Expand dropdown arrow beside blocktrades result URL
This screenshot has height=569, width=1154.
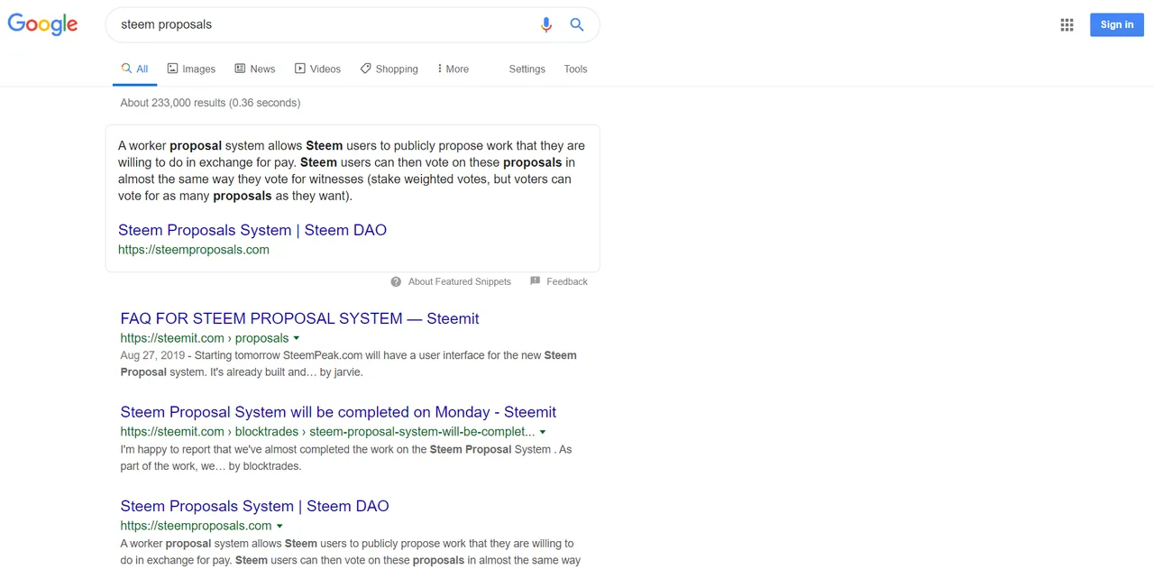(x=543, y=432)
